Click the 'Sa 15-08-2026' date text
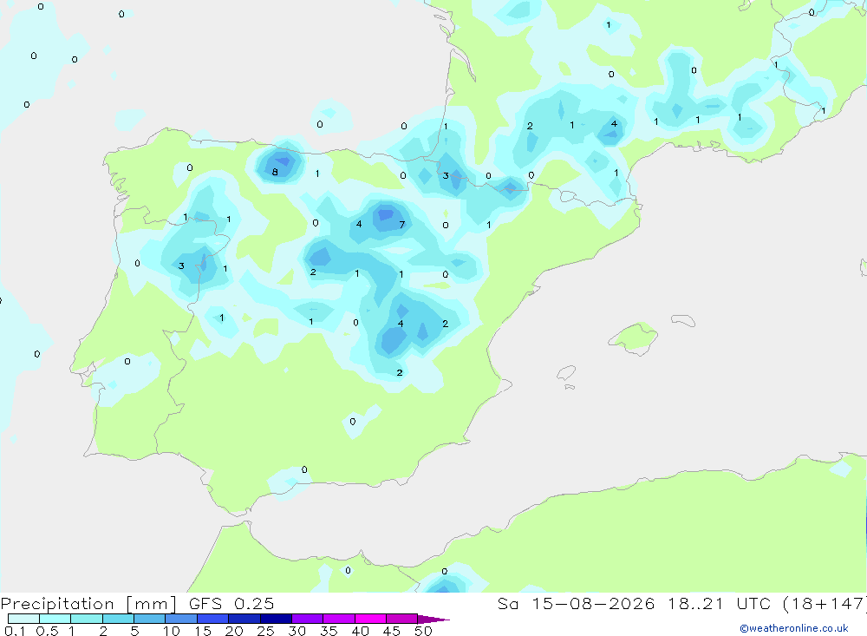The width and height of the screenshot is (867, 636). pos(577,603)
